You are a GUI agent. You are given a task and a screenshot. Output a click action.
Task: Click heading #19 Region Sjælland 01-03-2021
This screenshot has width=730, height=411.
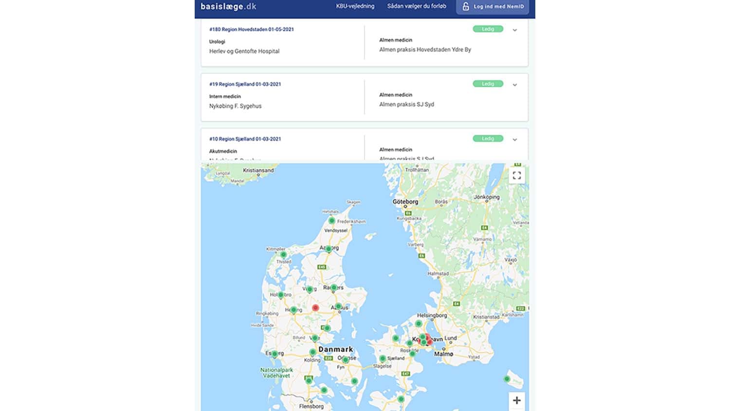tap(245, 84)
